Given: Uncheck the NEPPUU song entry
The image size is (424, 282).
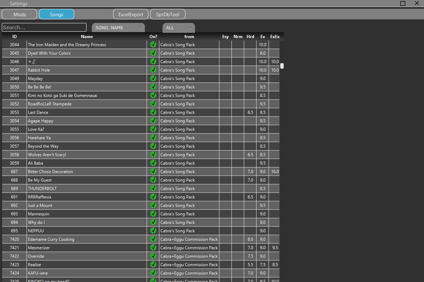Looking at the screenshot, I should tap(153, 231).
